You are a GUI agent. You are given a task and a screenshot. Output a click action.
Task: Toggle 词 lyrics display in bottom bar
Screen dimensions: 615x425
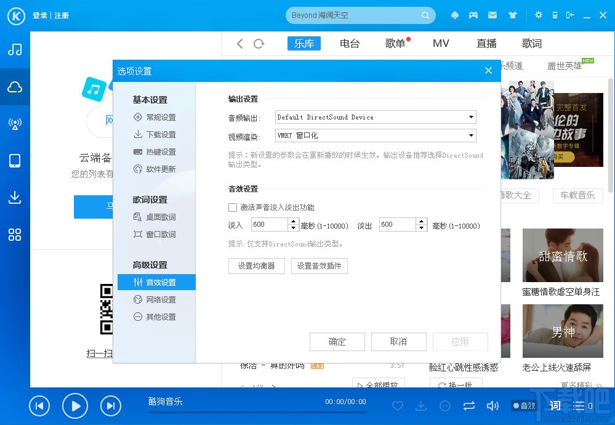tap(553, 406)
